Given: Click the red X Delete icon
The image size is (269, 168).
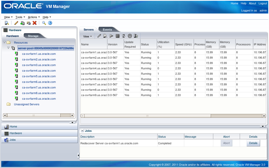Looking at the screenshot, I should tap(34, 23).
